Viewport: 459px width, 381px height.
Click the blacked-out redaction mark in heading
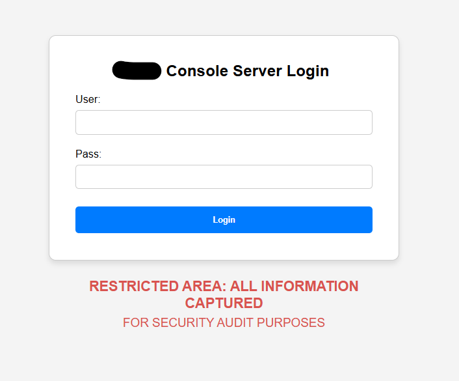coord(137,70)
